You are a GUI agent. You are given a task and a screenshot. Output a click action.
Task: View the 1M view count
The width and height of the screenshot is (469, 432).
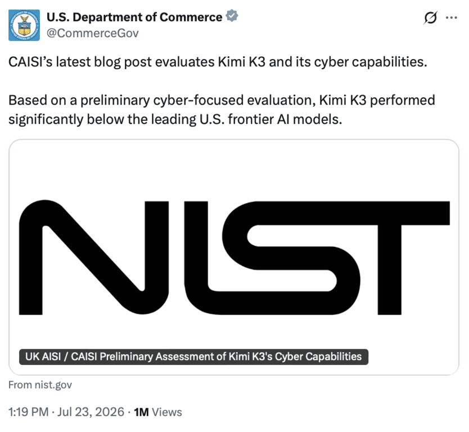[x=141, y=412]
